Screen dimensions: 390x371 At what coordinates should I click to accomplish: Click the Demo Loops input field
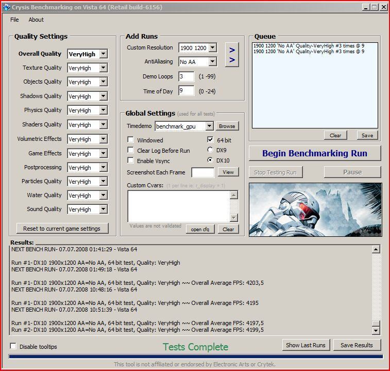coord(186,76)
